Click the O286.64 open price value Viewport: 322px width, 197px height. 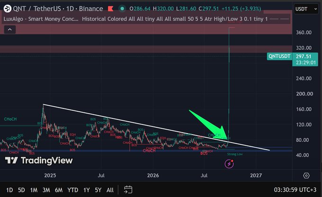tap(140, 9)
